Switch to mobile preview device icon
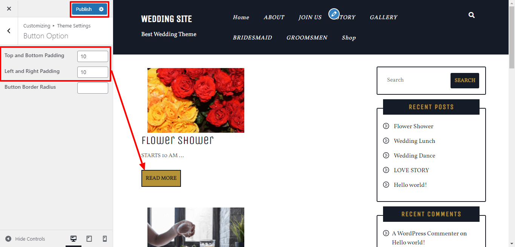 click(x=105, y=239)
